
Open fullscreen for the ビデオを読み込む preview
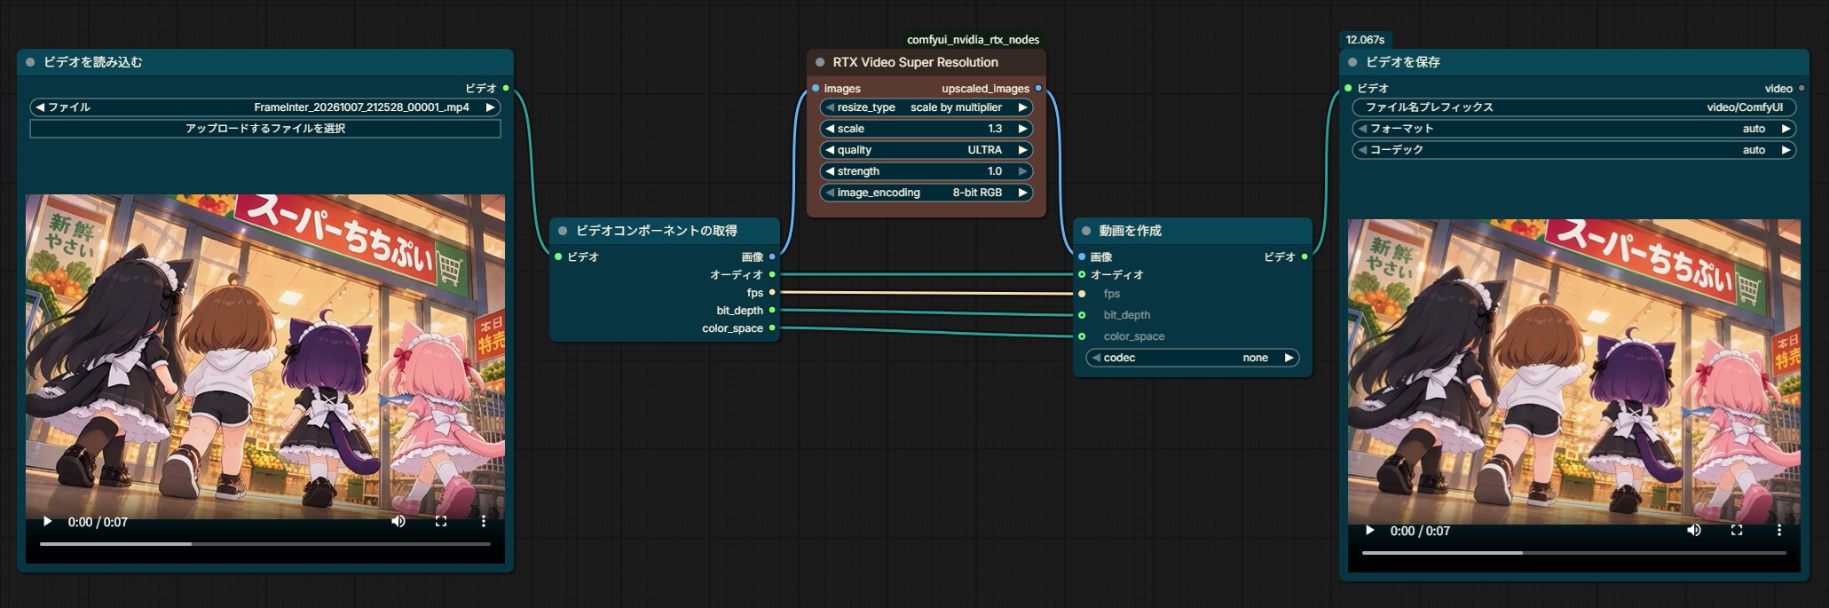[441, 522]
